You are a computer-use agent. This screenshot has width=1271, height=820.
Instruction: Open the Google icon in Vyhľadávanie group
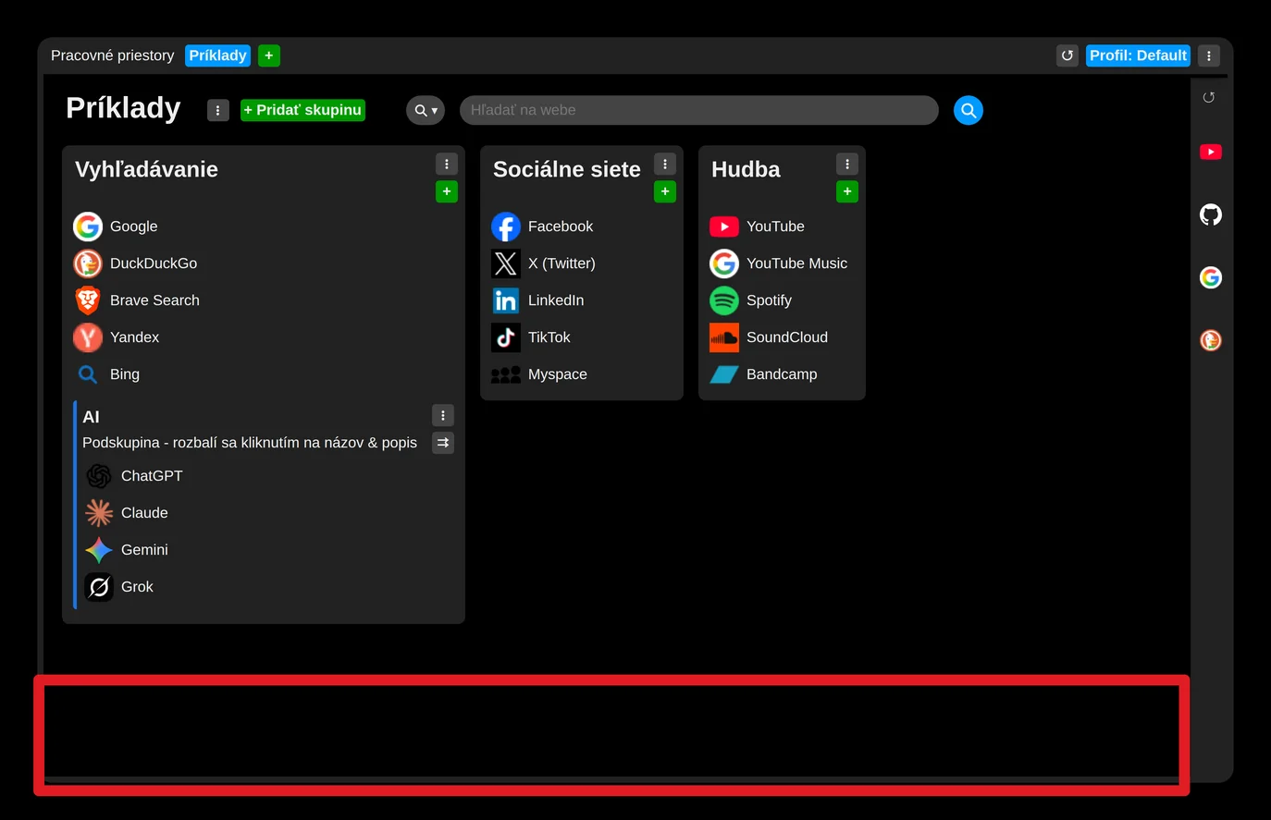point(88,226)
